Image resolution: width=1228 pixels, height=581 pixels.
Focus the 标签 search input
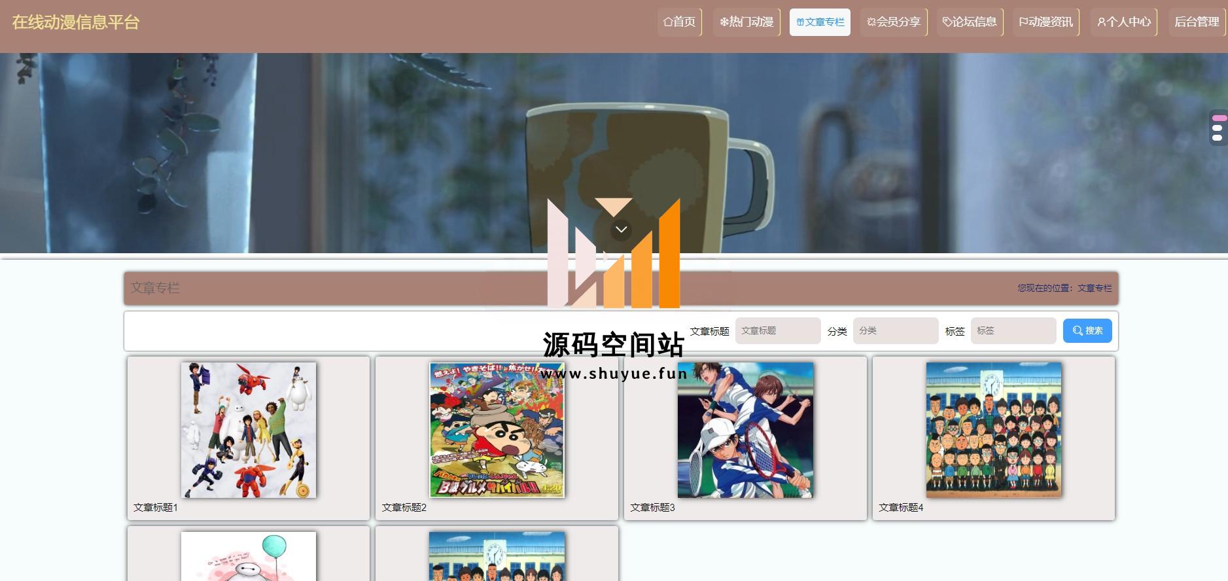click(x=1013, y=331)
